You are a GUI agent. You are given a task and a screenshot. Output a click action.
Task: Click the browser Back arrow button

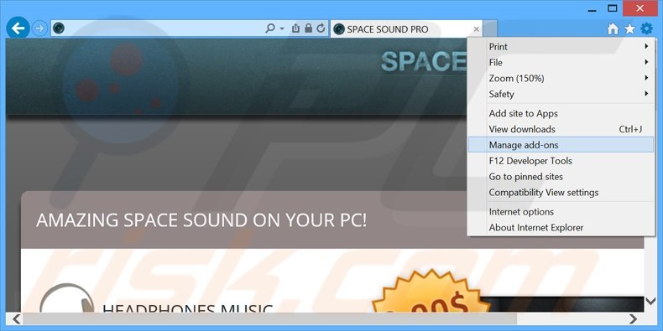(18, 28)
